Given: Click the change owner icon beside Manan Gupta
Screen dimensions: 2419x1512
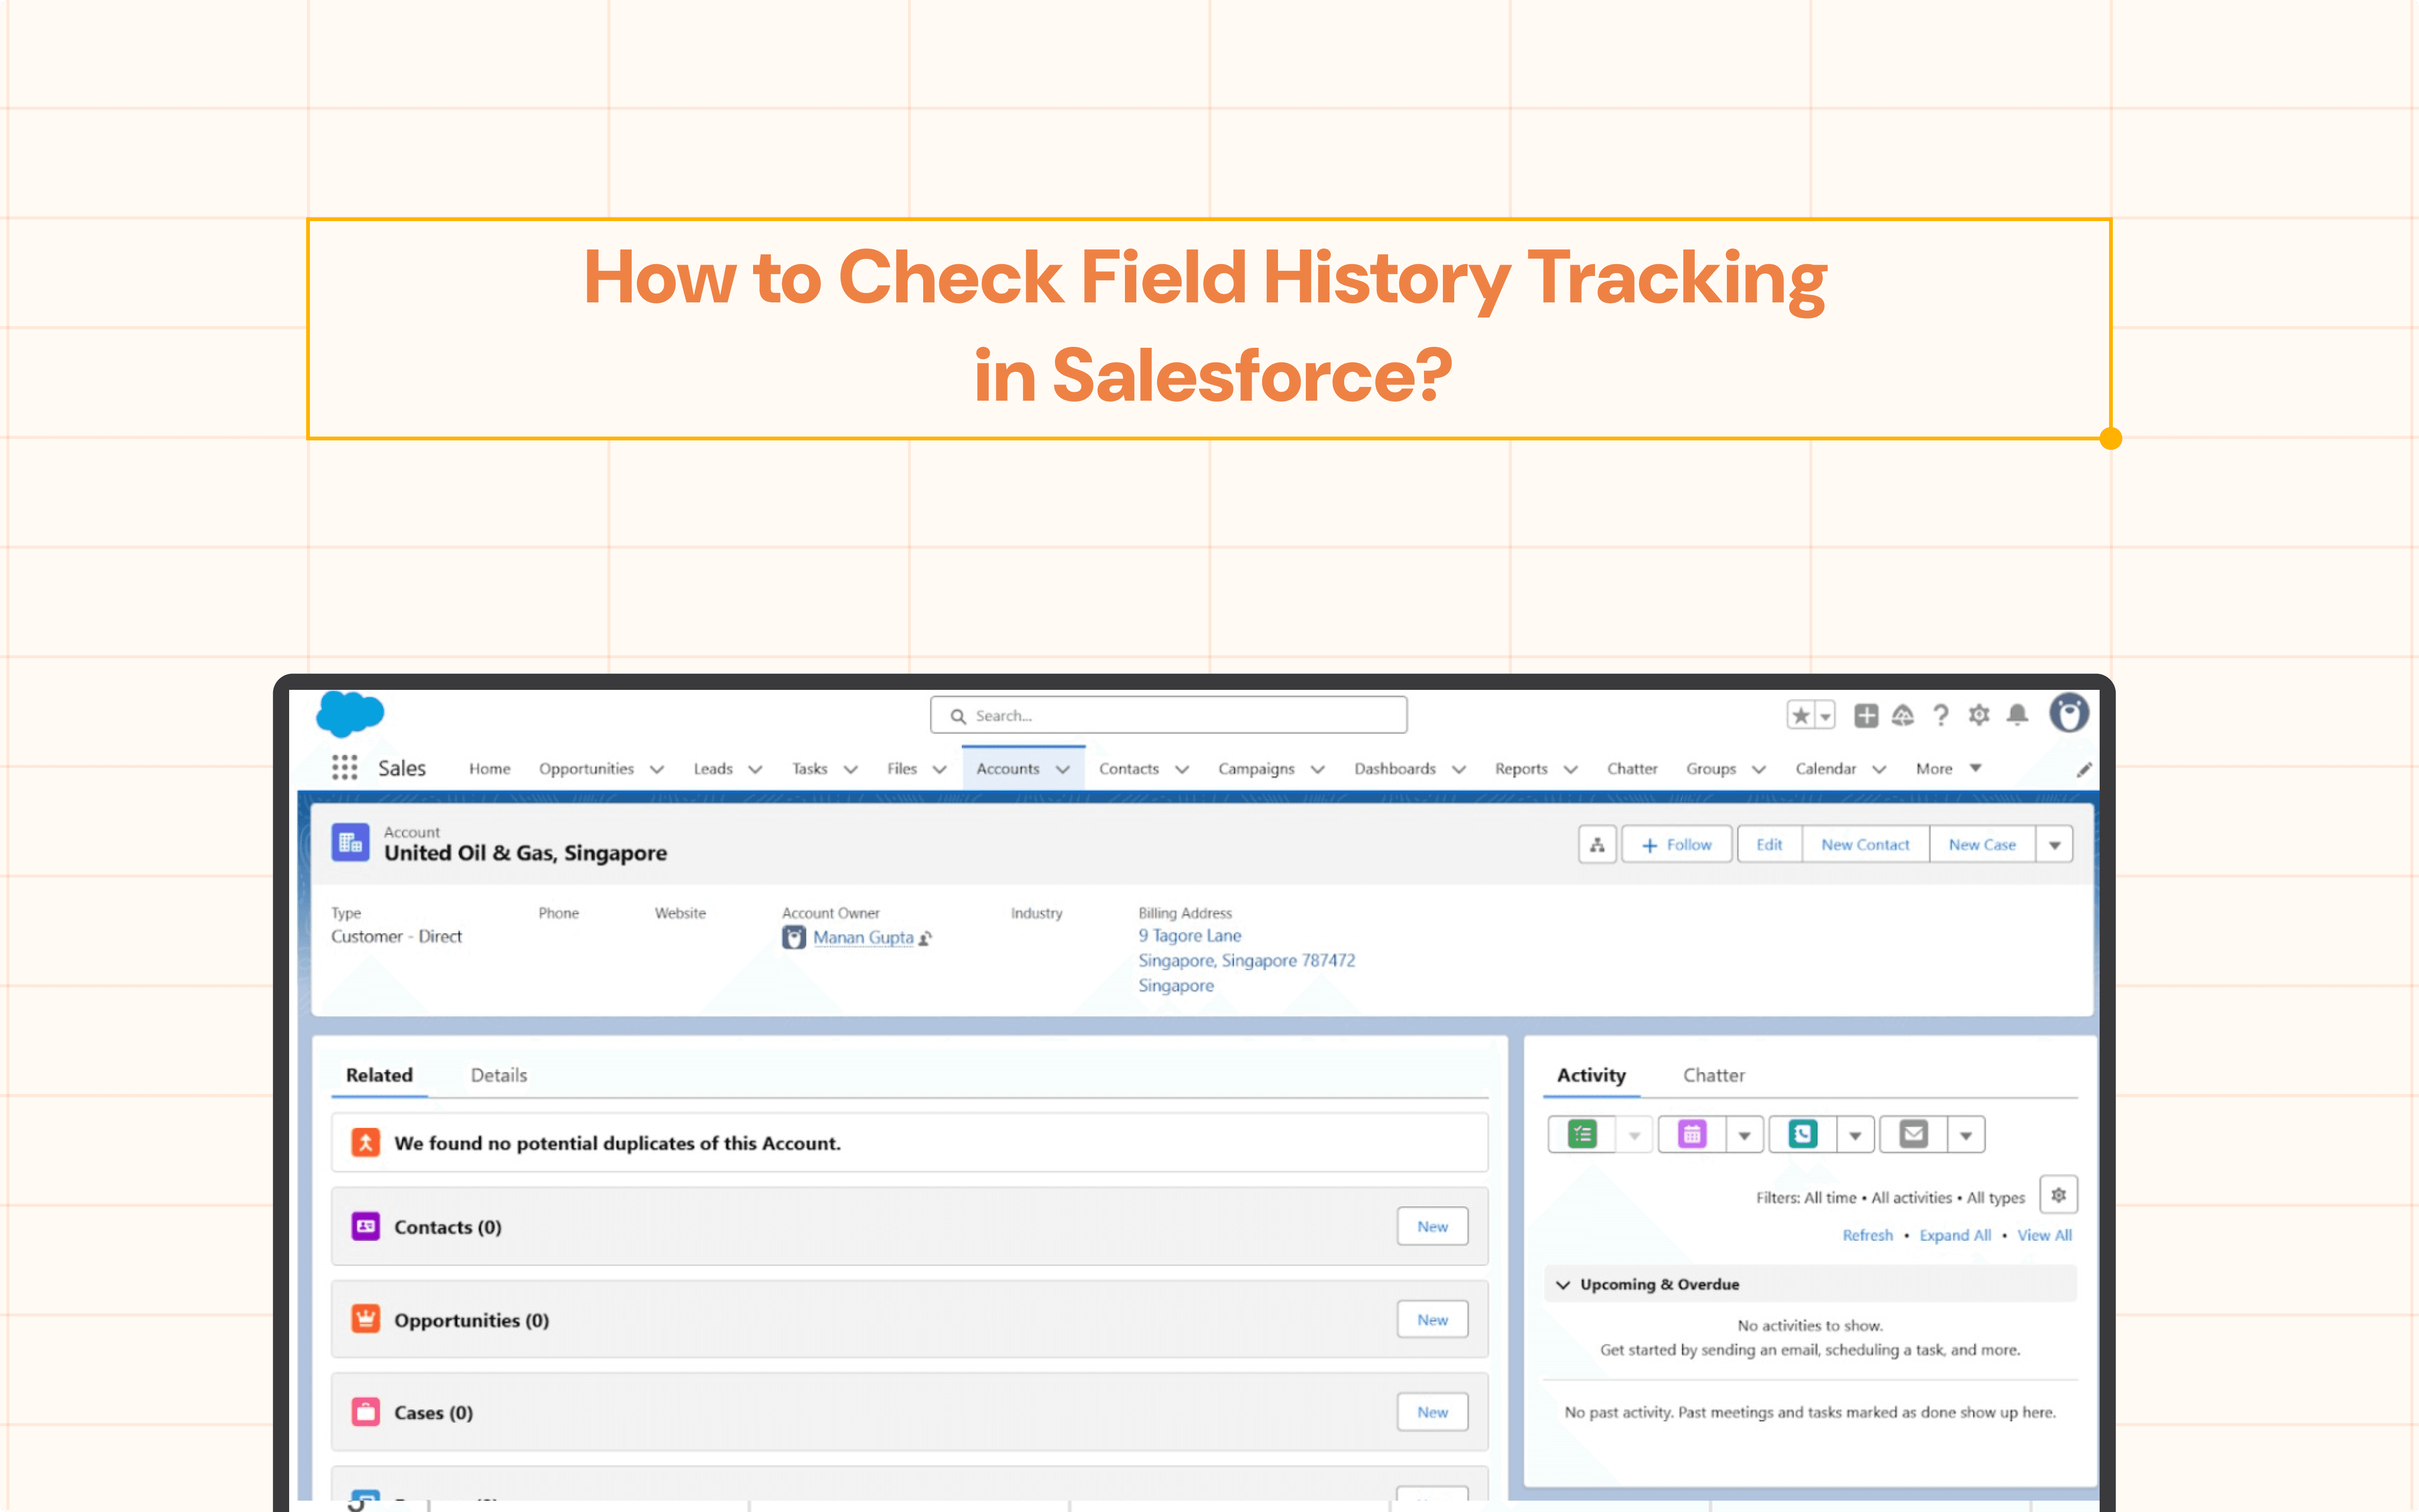Looking at the screenshot, I should 926,938.
